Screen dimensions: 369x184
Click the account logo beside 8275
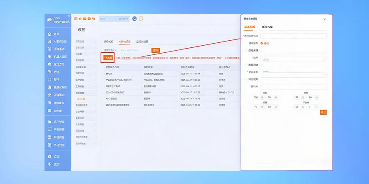coord(49,20)
